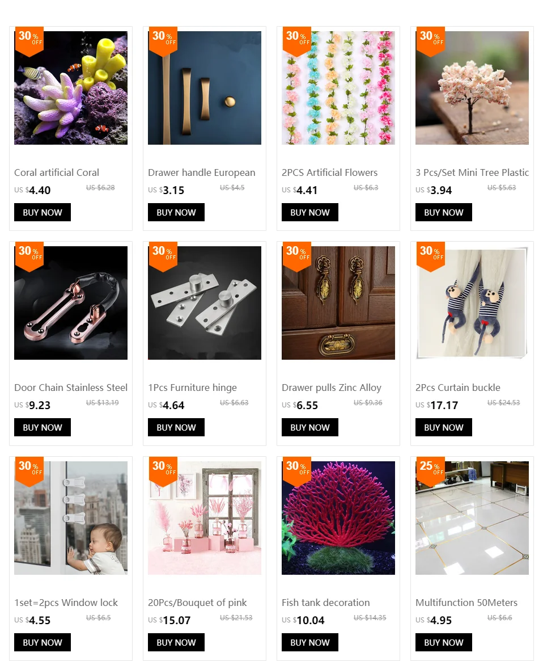The image size is (543, 661).
Task: Open the Window lock baby product image
Action: pos(71,517)
